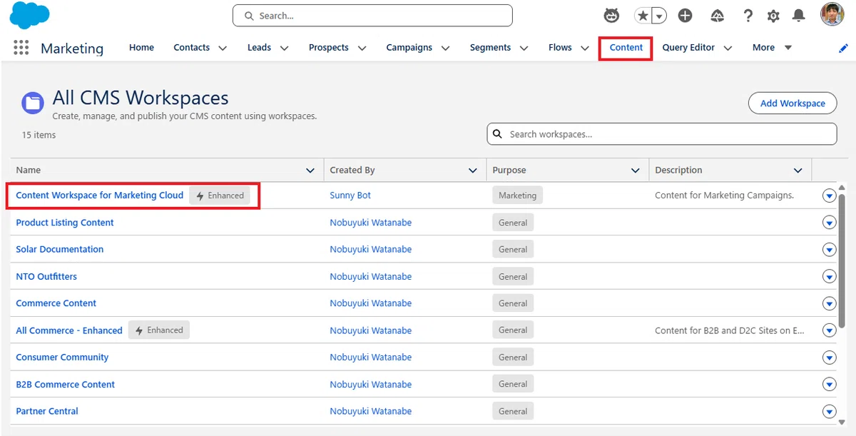Show row actions for Commerce Content
The image size is (856, 436).
pyautogui.click(x=829, y=303)
